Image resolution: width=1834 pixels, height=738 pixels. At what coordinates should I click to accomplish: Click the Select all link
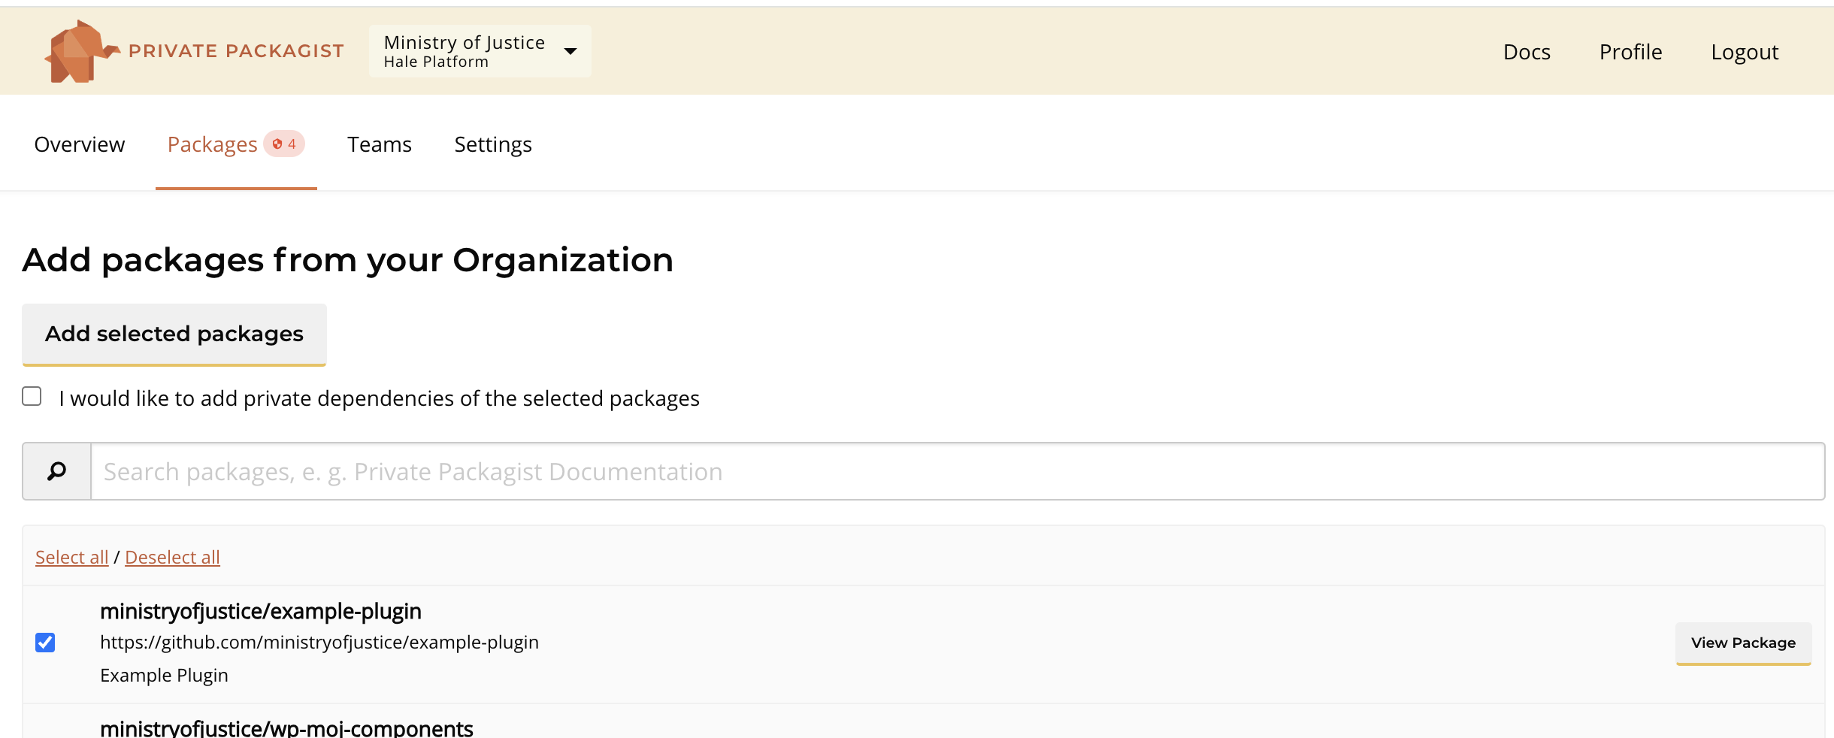[72, 557]
